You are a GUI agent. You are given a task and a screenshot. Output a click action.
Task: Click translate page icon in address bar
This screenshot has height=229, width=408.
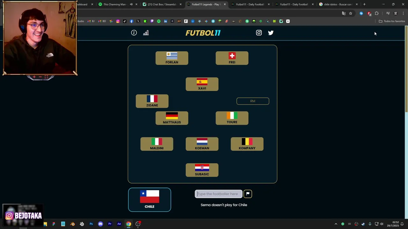tap(344, 13)
